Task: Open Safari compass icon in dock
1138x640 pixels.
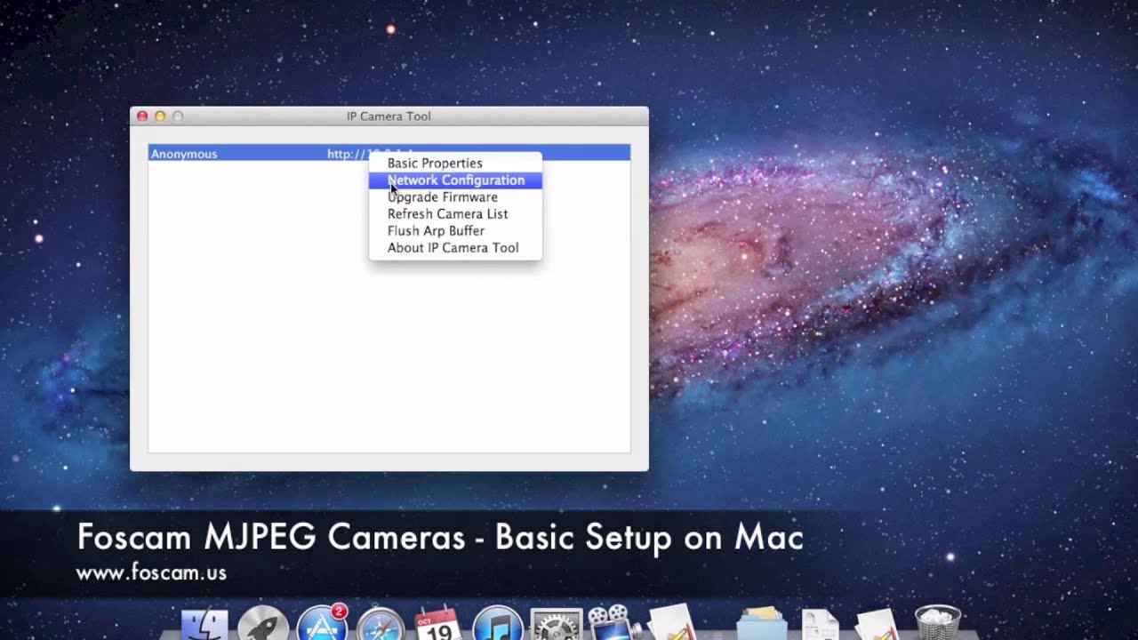Action: pyautogui.click(x=381, y=623)
